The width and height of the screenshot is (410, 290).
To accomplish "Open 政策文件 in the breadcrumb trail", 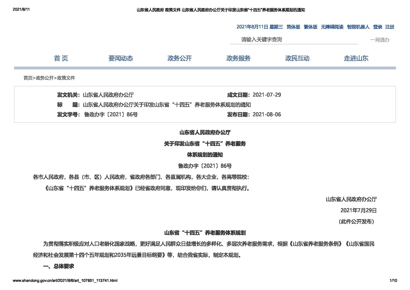I will click(66, 78).
